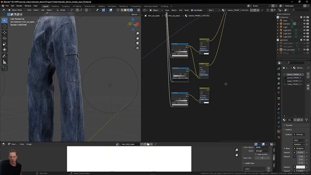Screen dimensions: 311x175
Task: Open the Object Mode dropdown in viewport
Action: click(17, 10)
